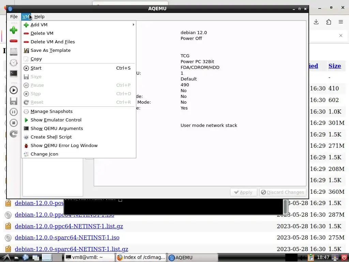Choose Start in the VM menu
This screenshot has height=262, width=349.
[x=79, y=68]
